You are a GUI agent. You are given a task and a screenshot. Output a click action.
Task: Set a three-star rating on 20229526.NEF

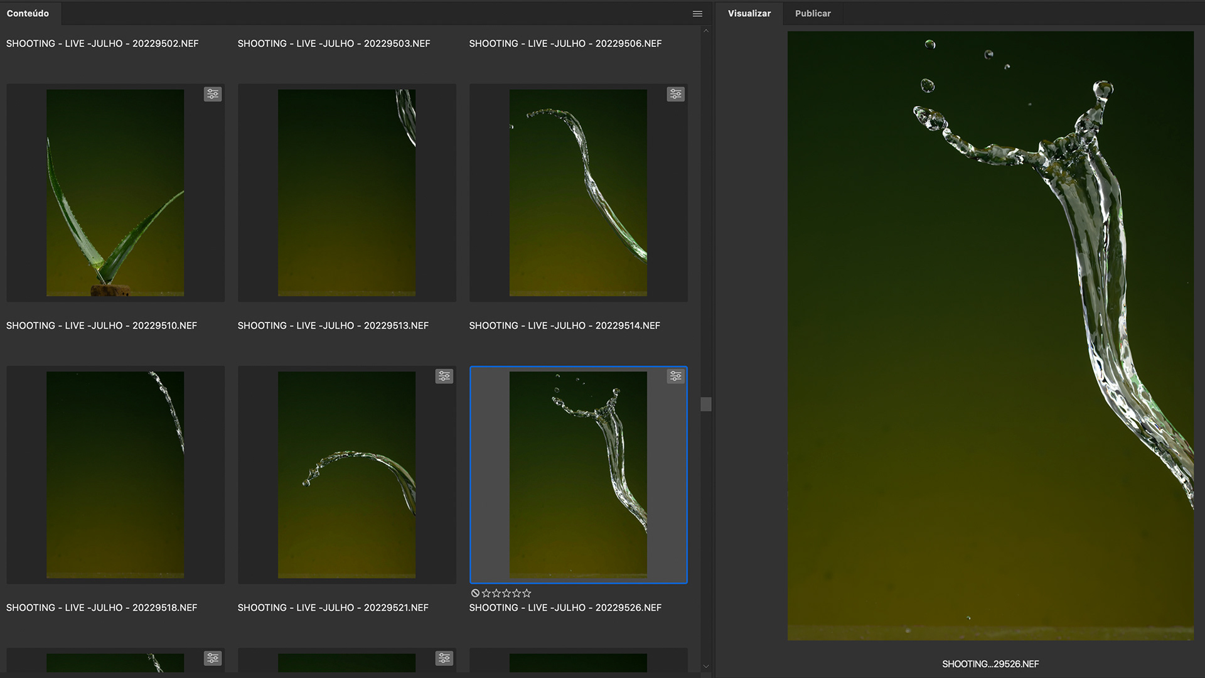pos(506,593)
